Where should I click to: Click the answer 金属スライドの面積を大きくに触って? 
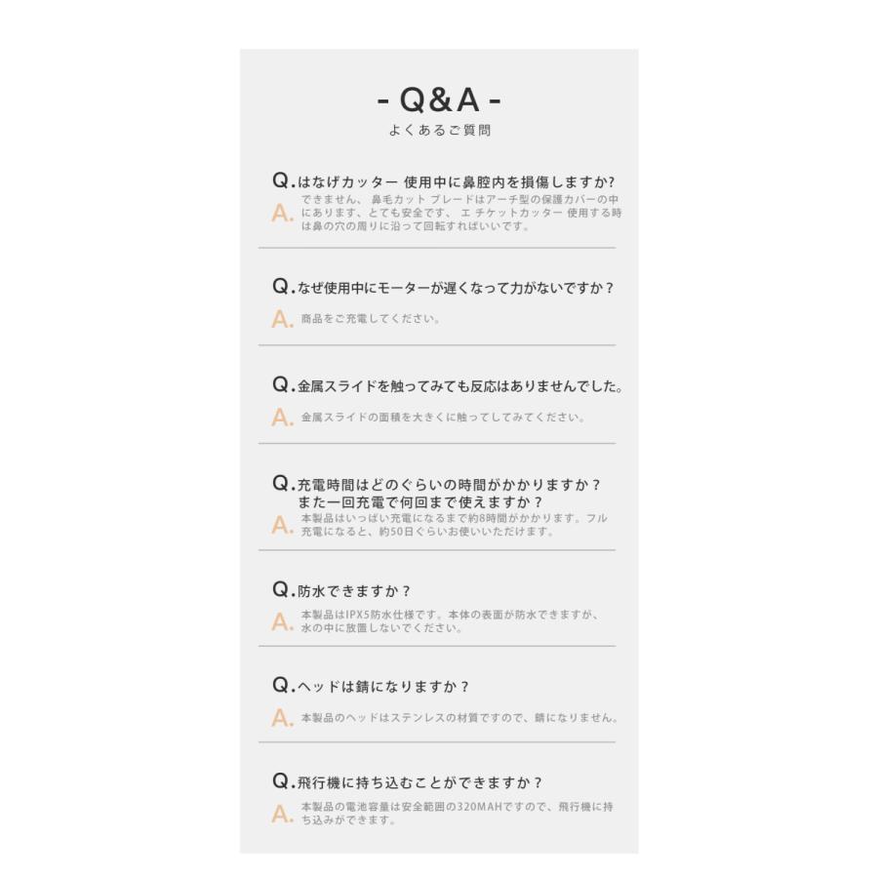click(443, 418)
